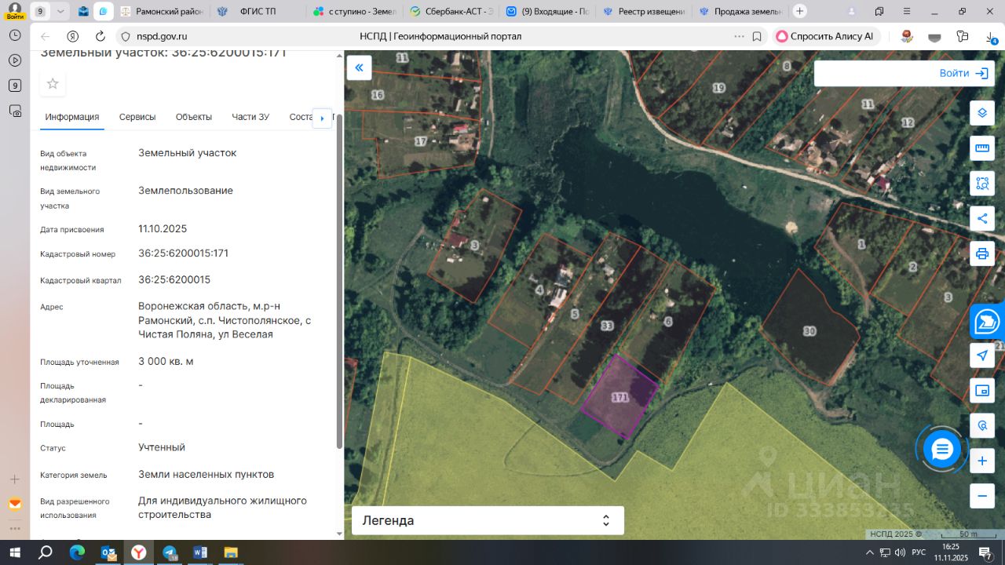The height and width of the screenshot is (565, 1005).
Task: Open the Объекты tab
Action: coord(194,117)
